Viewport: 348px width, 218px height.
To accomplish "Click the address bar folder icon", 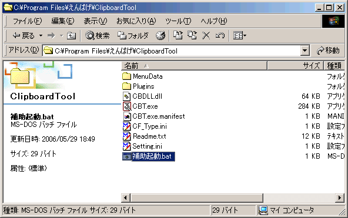I will [48, 51].
